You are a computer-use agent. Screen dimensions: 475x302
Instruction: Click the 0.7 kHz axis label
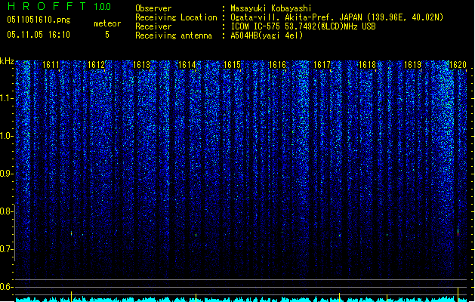click(x=6, y=249)
